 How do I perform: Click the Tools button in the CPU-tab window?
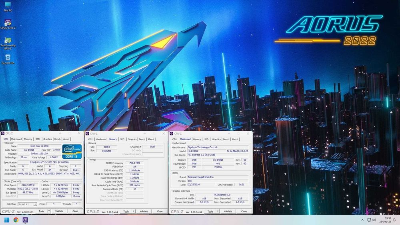click(41, 211)
